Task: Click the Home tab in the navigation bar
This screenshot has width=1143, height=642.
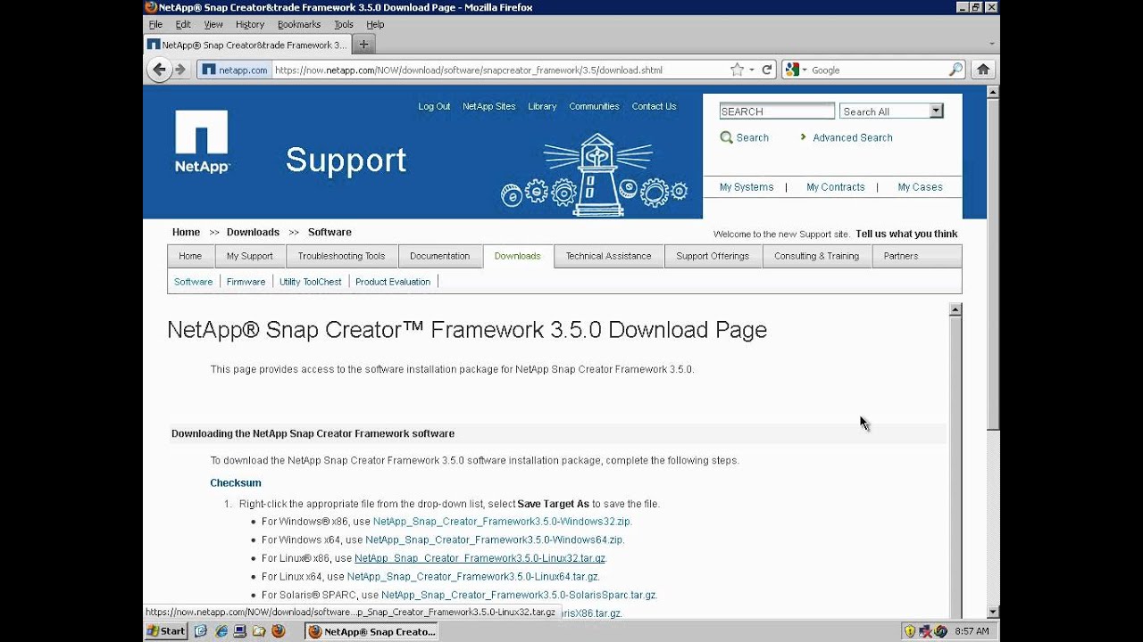Action: [190, 256]
